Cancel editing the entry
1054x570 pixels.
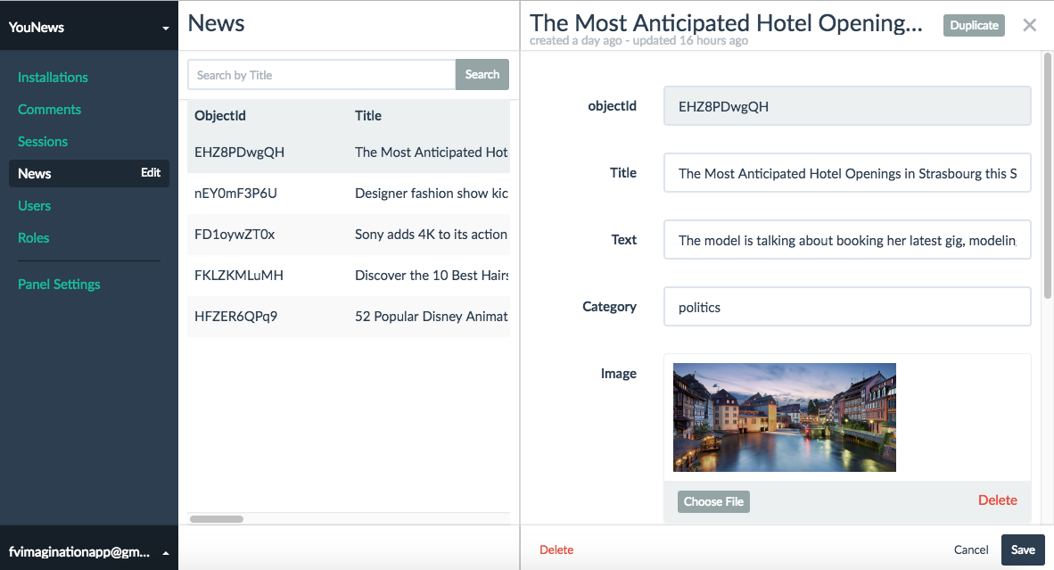[x=971, y=549]
